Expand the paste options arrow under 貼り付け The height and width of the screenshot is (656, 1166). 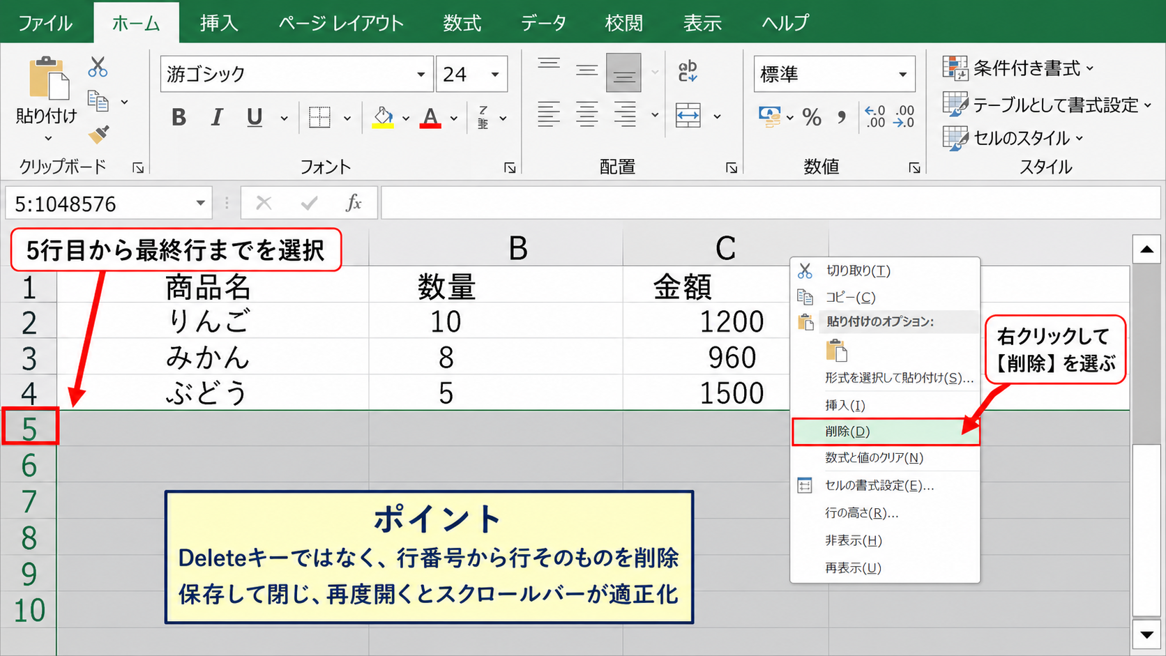48,139
